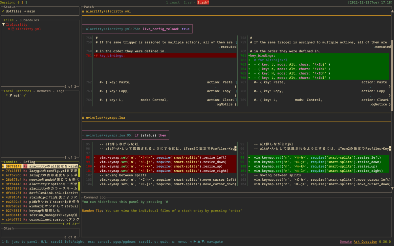
Task: Click the commit marker for 307f0149
Action: pos(3,166)
